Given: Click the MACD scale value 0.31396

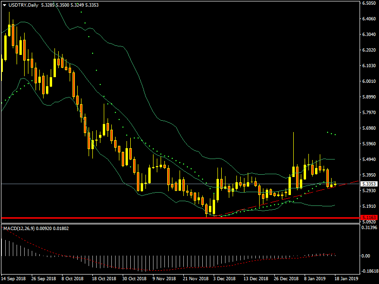Looking at the screenshot, I should (x=369, y=228).
